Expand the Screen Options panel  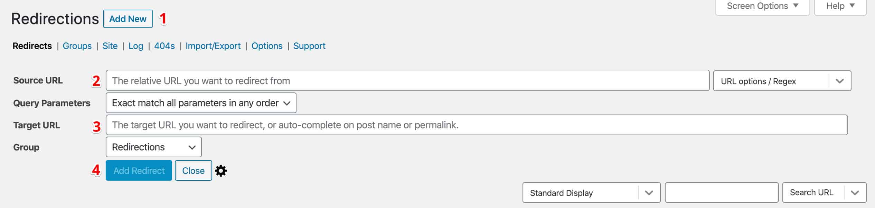click(762, 6)
